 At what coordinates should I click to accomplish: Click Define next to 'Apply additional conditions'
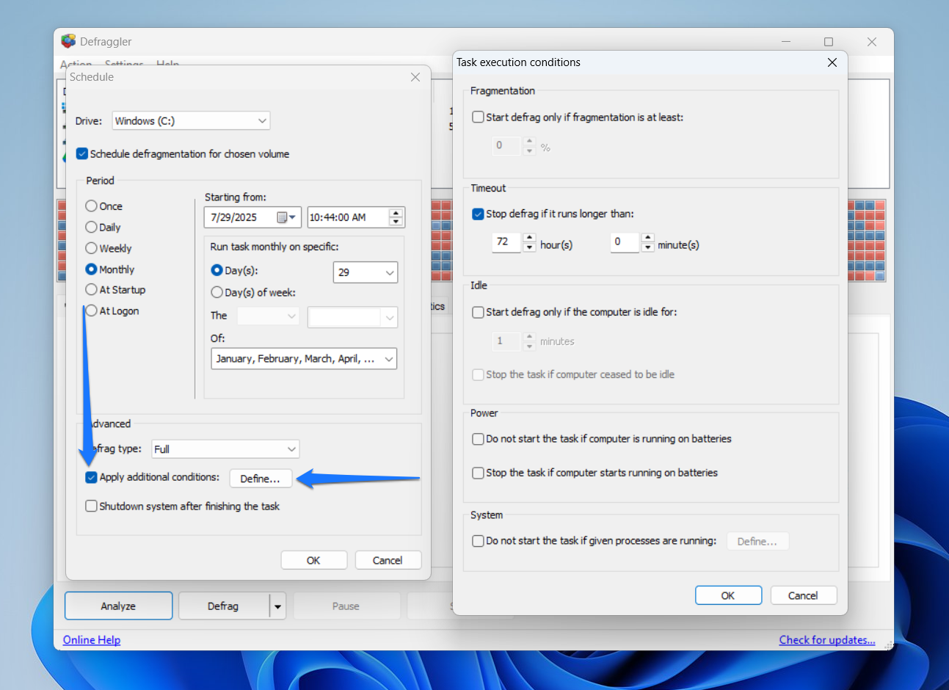261,478
